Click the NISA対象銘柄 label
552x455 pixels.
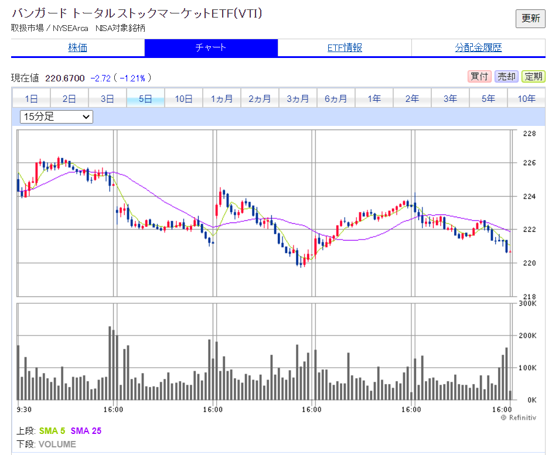tap(120, 28)
